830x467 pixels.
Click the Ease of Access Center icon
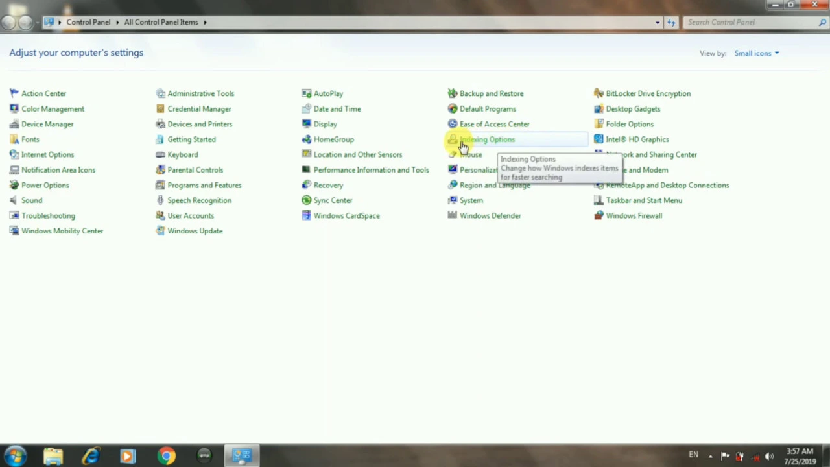[453, 124]
